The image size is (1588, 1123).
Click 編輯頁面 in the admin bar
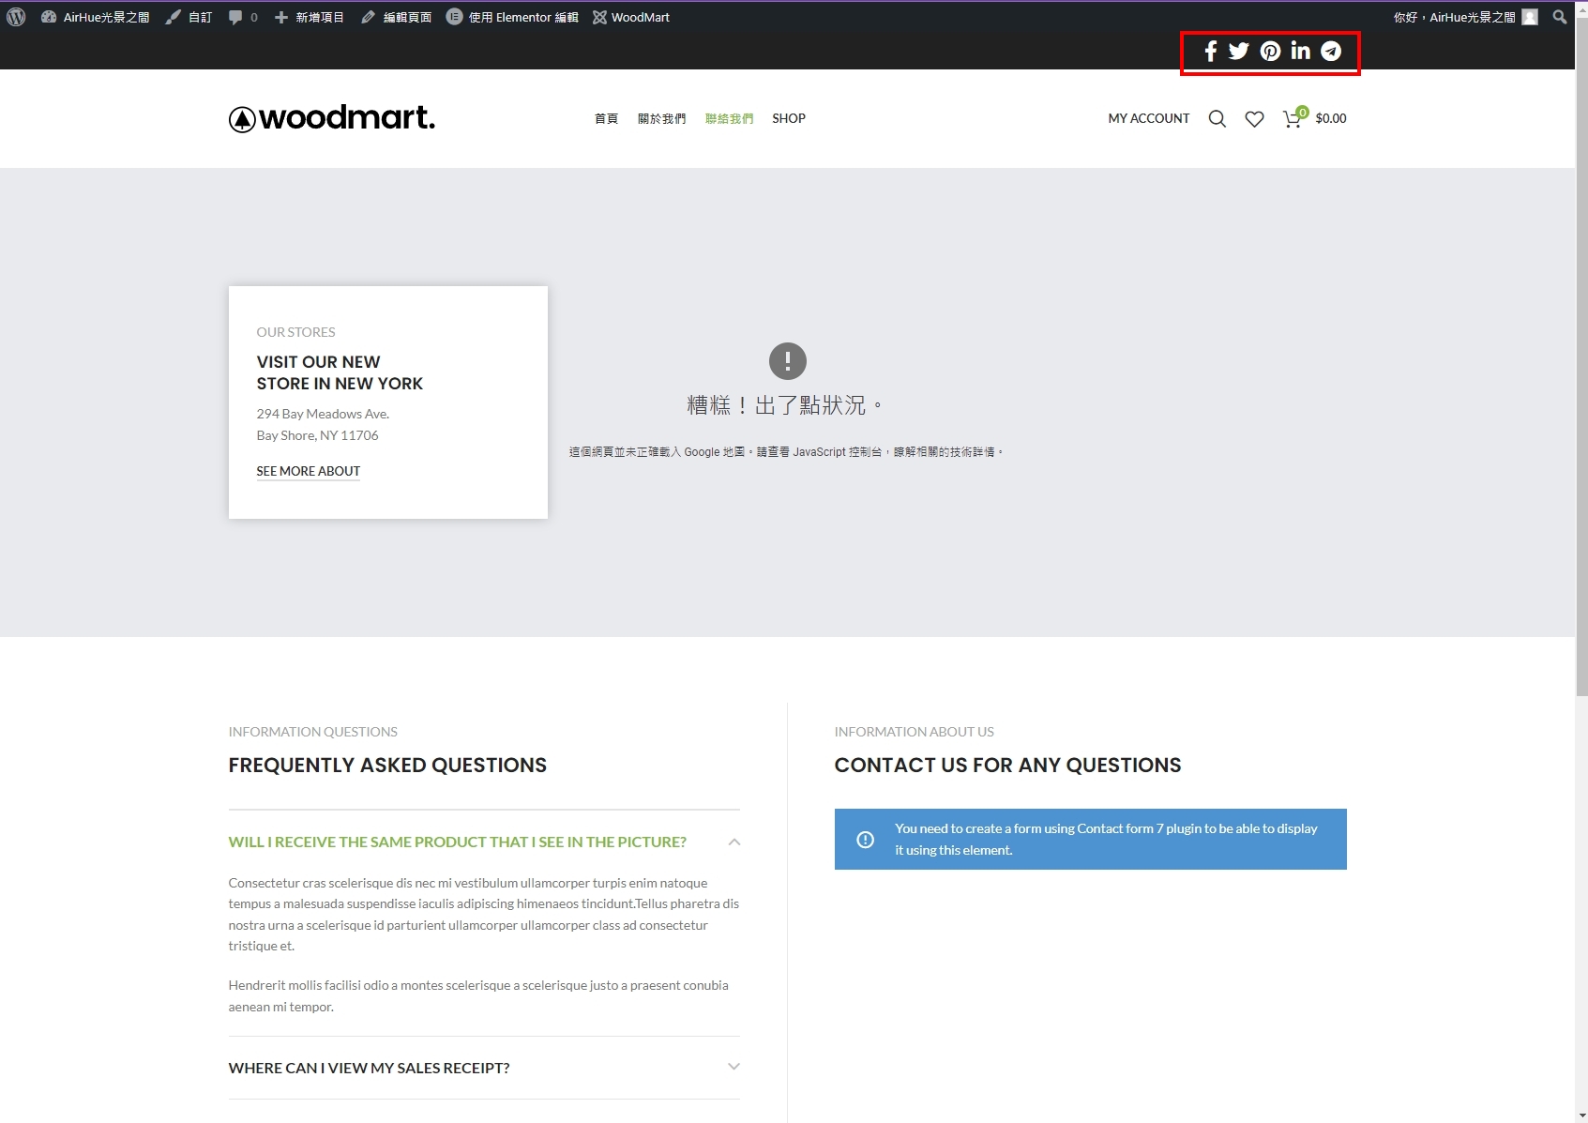pos(396,17)
